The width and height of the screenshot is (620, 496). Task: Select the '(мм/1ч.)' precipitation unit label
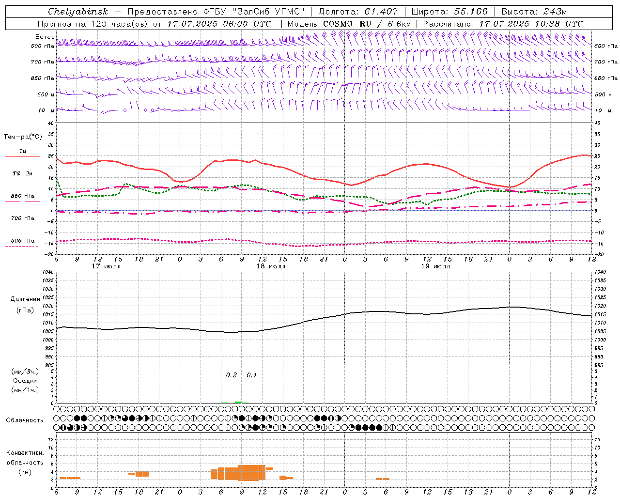coord(25,390)
